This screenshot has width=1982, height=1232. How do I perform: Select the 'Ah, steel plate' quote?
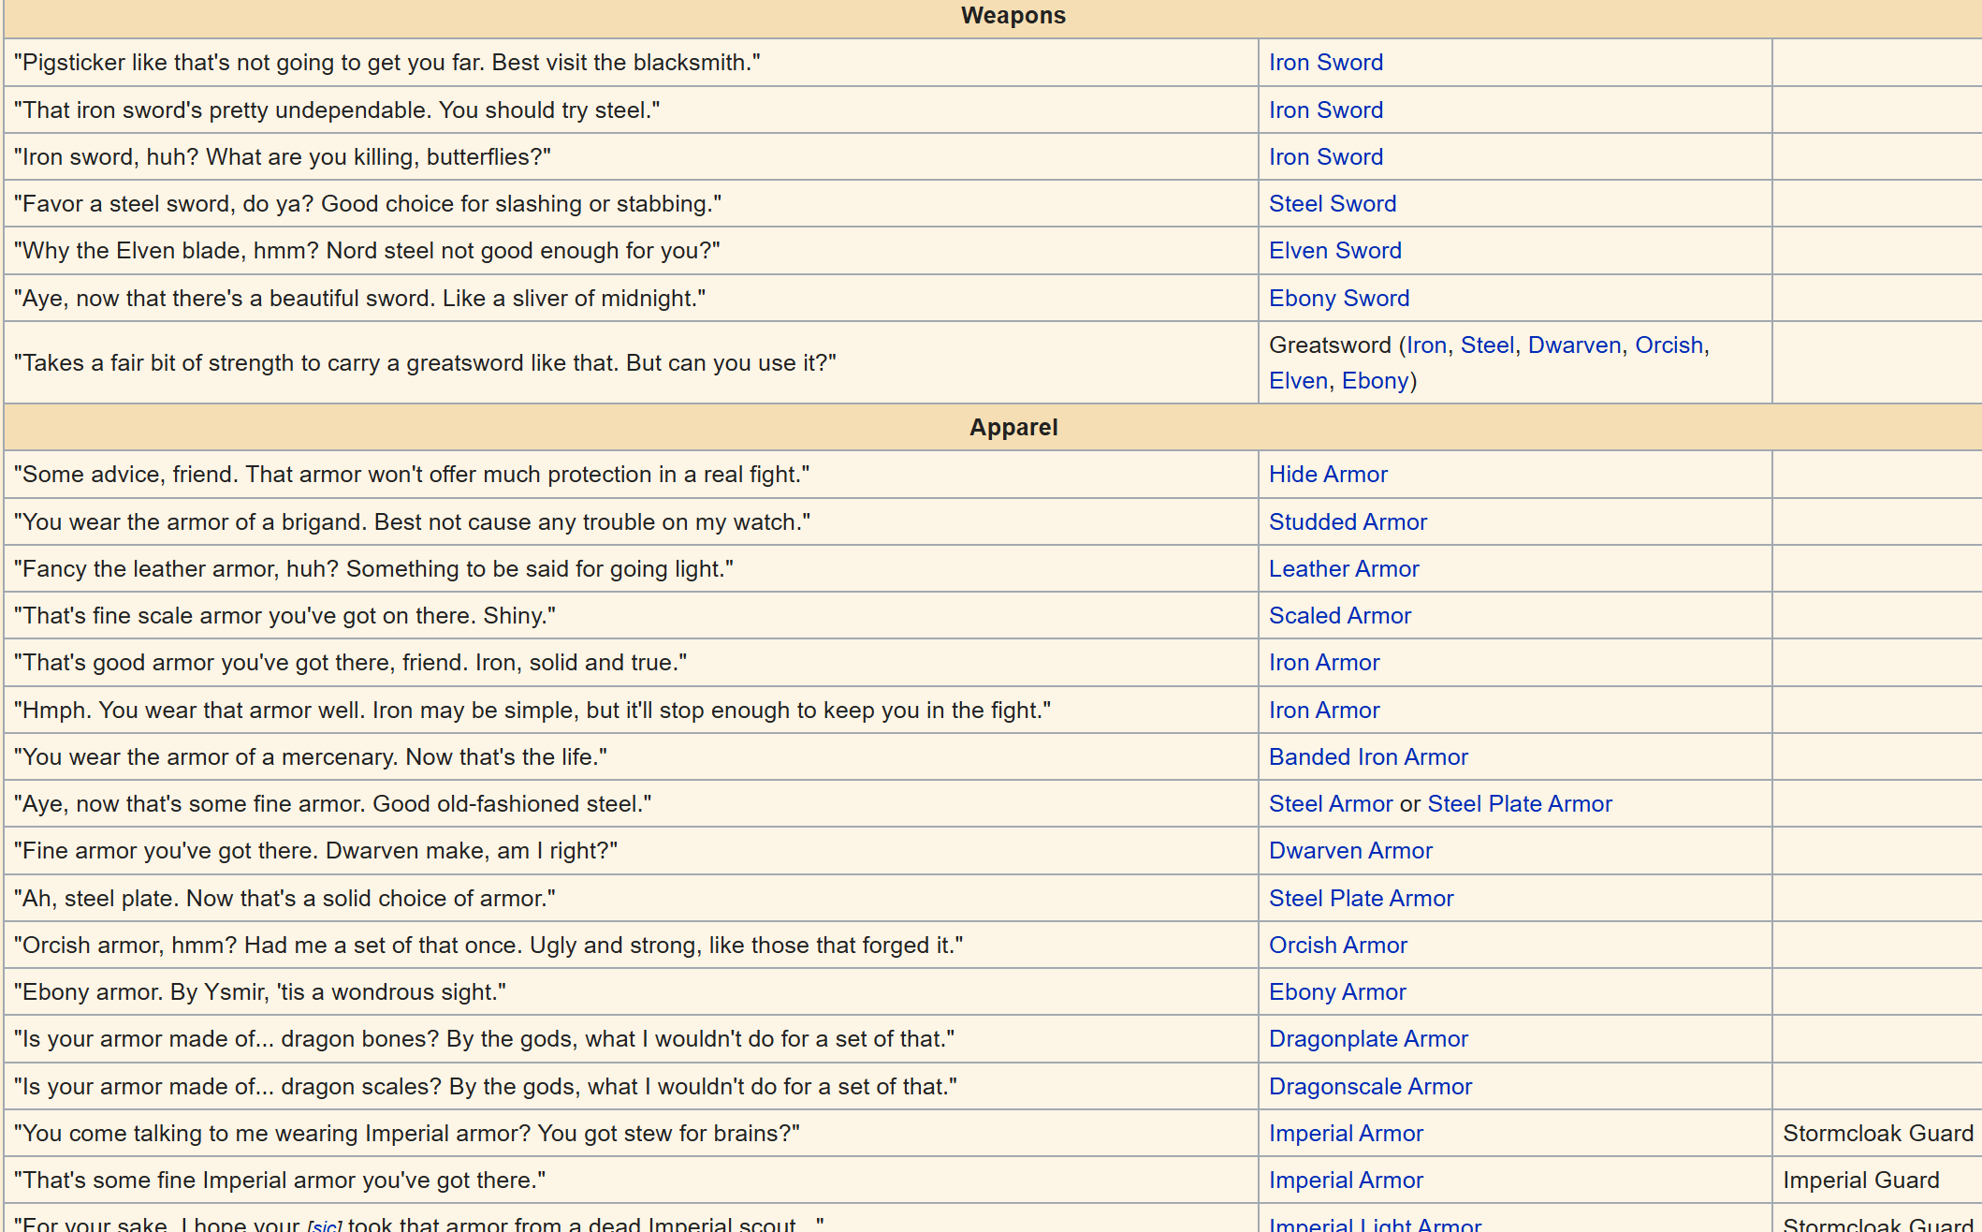pyautogui.click(x=284, y=899)
